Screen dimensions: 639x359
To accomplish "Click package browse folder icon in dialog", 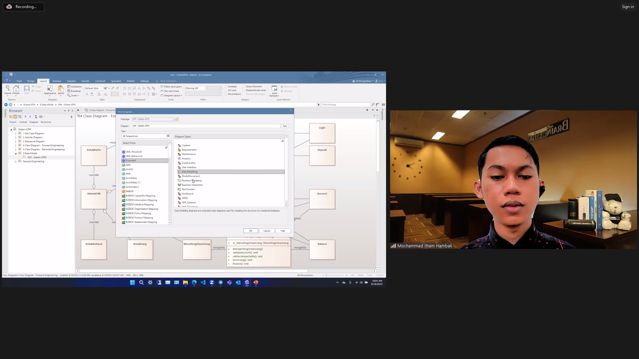I will coord(177,119).
